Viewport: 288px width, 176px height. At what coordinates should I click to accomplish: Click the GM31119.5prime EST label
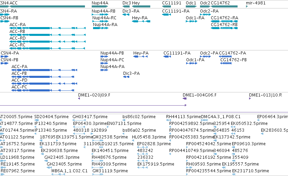coord(110,171)
